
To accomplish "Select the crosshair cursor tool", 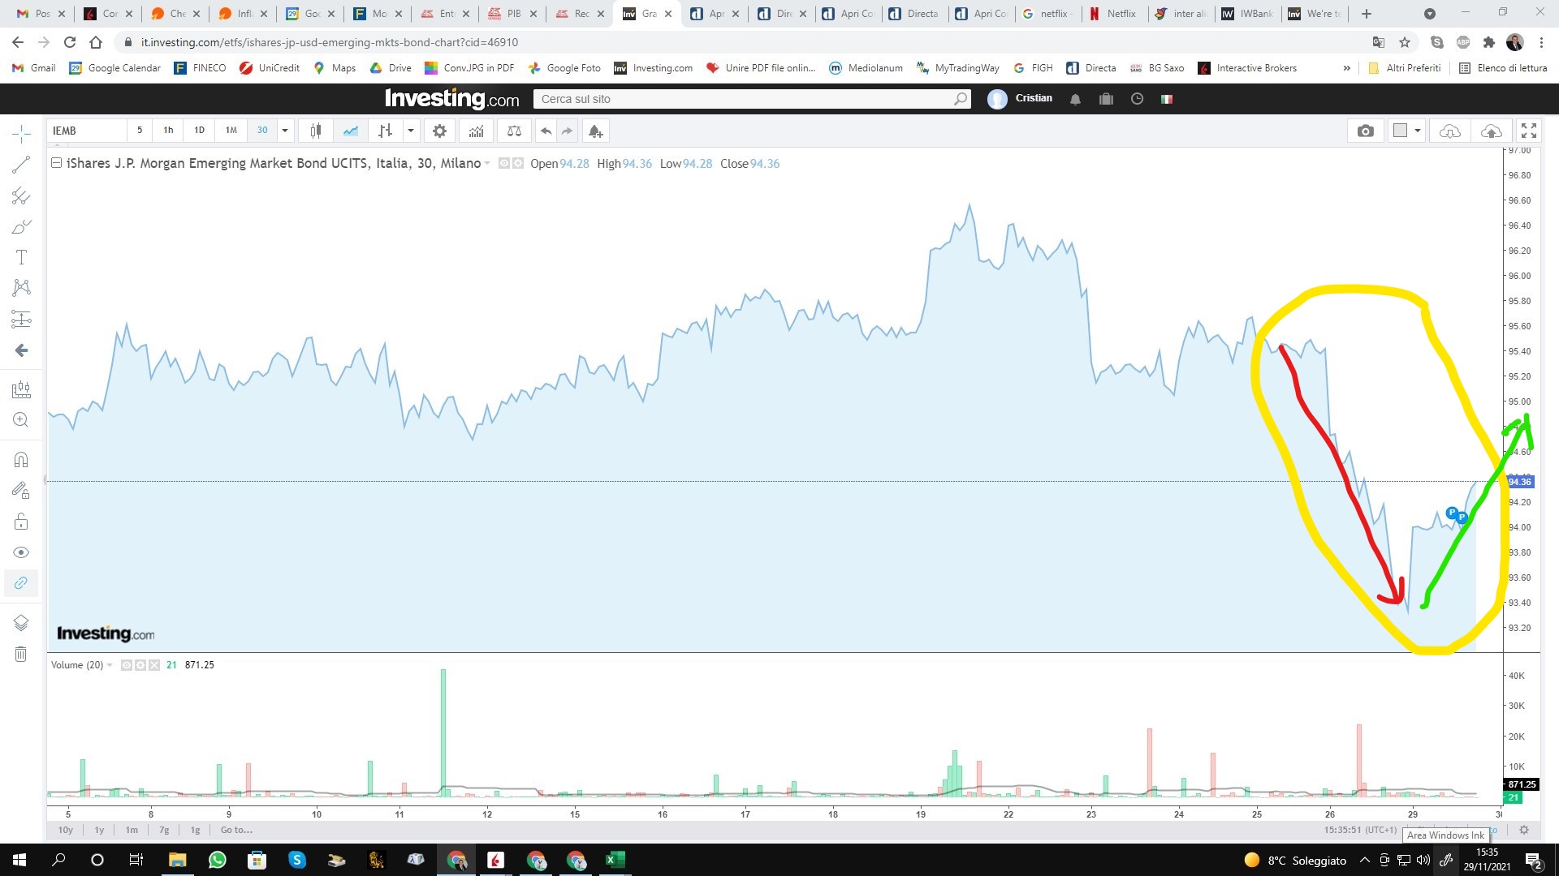I will [x=21, y=133].
